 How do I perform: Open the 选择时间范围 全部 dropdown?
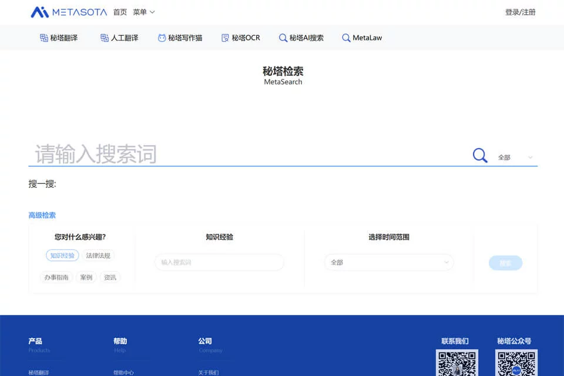coord(389,262)
